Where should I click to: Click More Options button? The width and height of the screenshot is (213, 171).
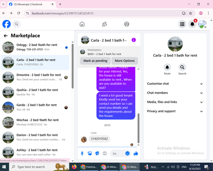(x=125, y=61)
